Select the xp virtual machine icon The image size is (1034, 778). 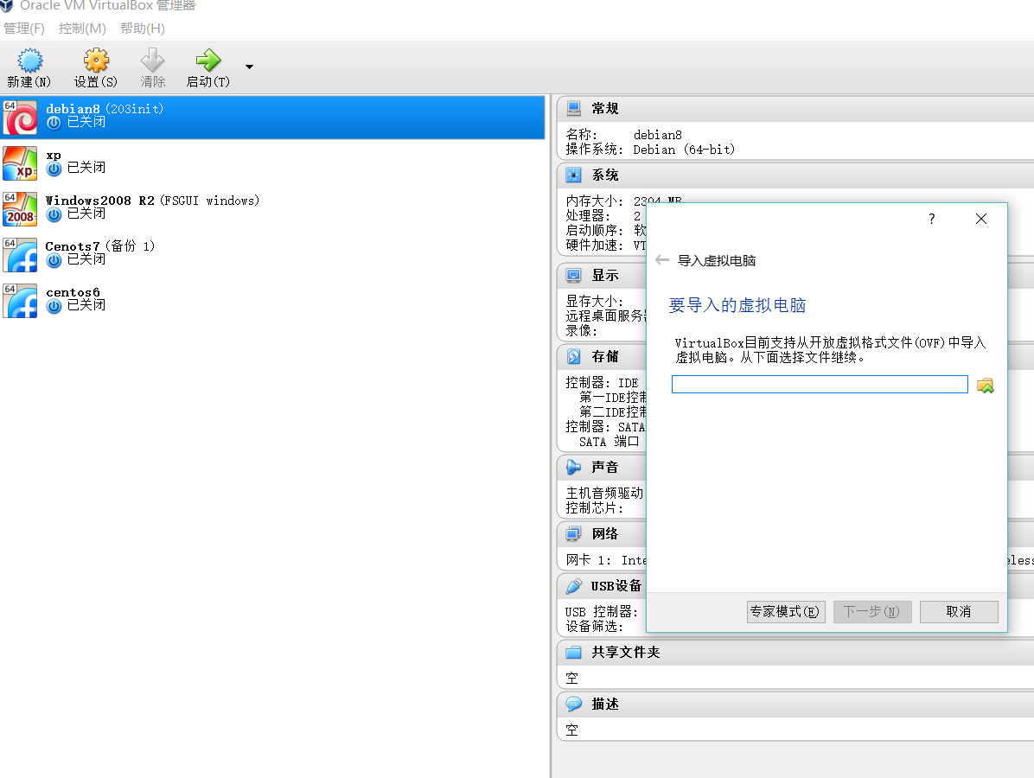[20, 162]
